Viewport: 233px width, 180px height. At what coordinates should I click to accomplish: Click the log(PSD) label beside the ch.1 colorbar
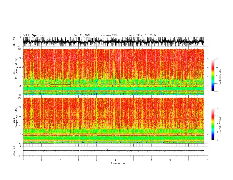pyautogui.click(x=220, y=76)
